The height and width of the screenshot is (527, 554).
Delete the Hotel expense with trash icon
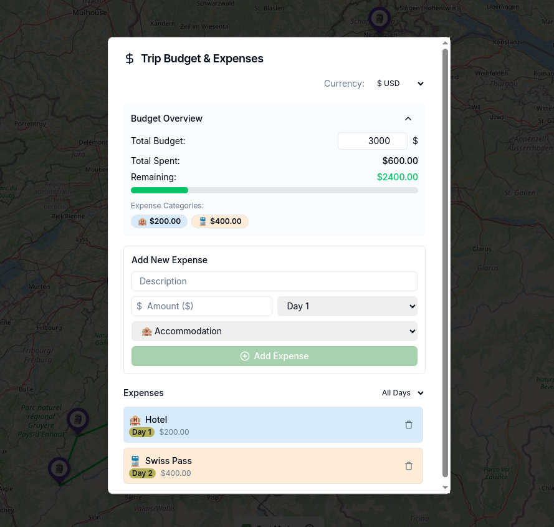(408, 425)
